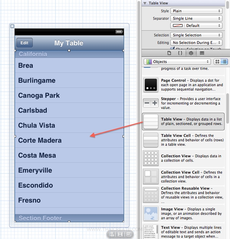
Task: Click the Stepper description text
Action: pos(191,103)
